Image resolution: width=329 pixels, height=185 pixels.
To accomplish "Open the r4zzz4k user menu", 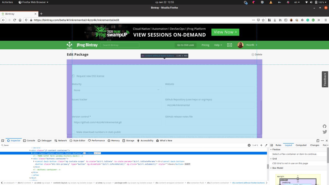I will [247, 45].
